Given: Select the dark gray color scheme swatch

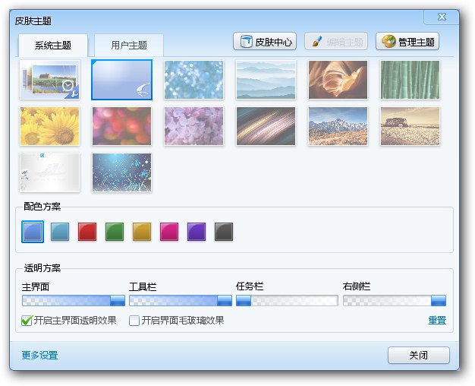Looking at the screenshot, I should 224,232.
